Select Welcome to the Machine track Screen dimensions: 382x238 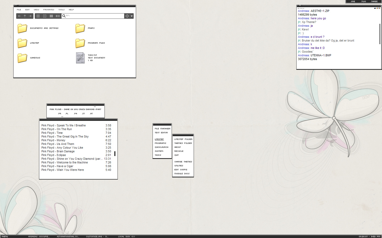(76, 162)
